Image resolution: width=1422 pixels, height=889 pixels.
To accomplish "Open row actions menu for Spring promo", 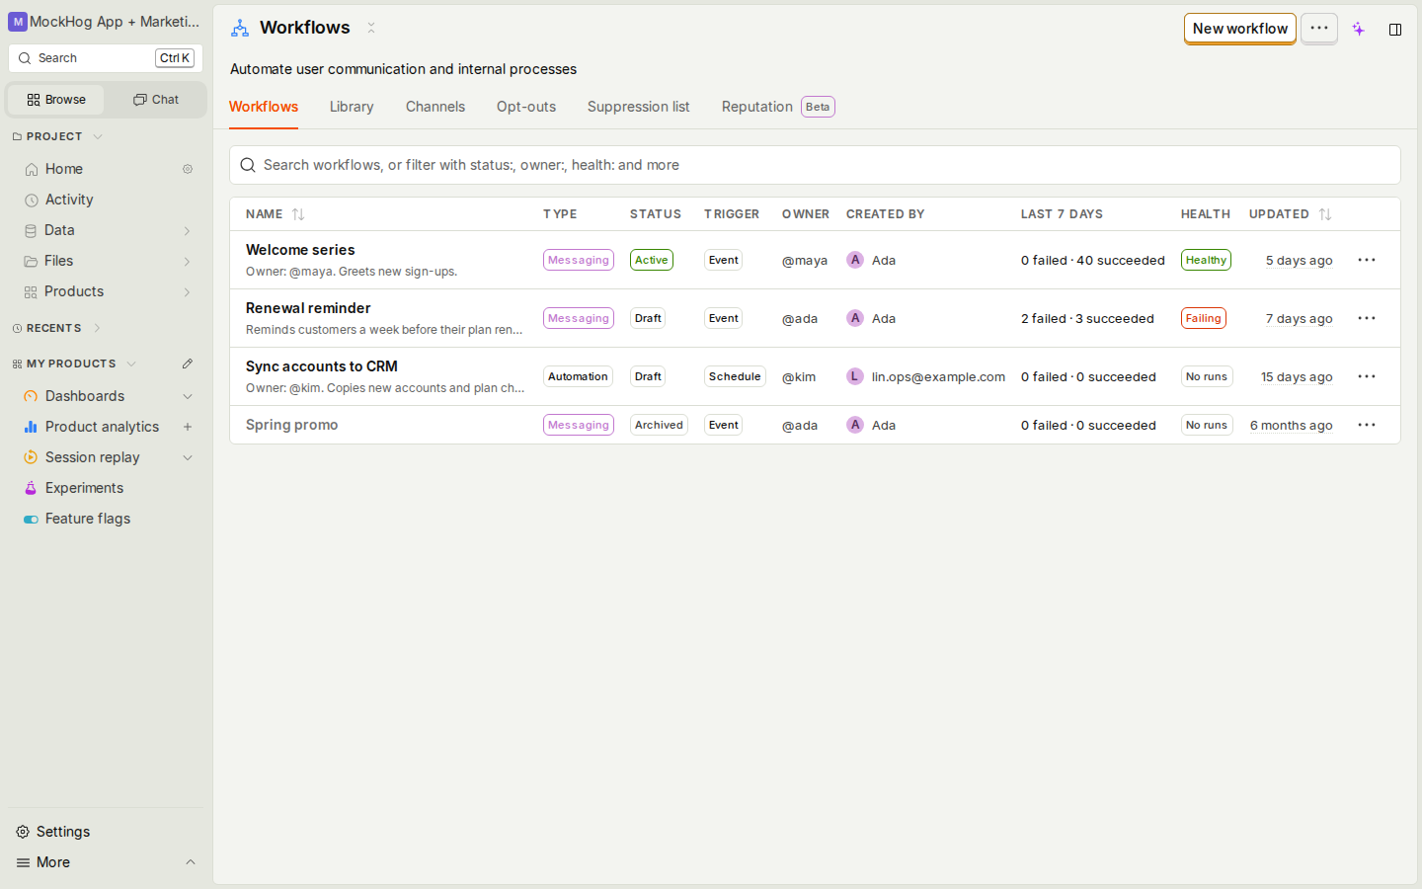I will point(1367,425).
